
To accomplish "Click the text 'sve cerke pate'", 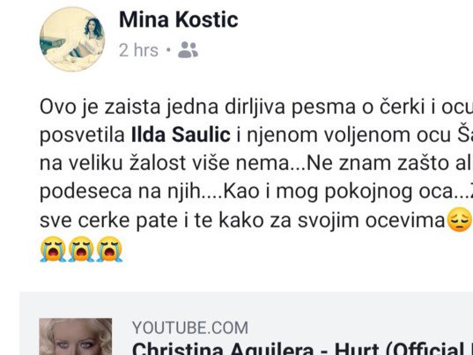I will coord(108,220).
